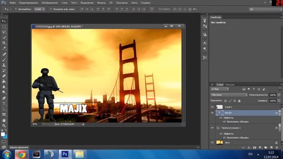Image resolution: width=283 pixels, height=159 pixels.
Task: Create a new layer group folder
Action: pyautogui.click(x=266, y=148)
